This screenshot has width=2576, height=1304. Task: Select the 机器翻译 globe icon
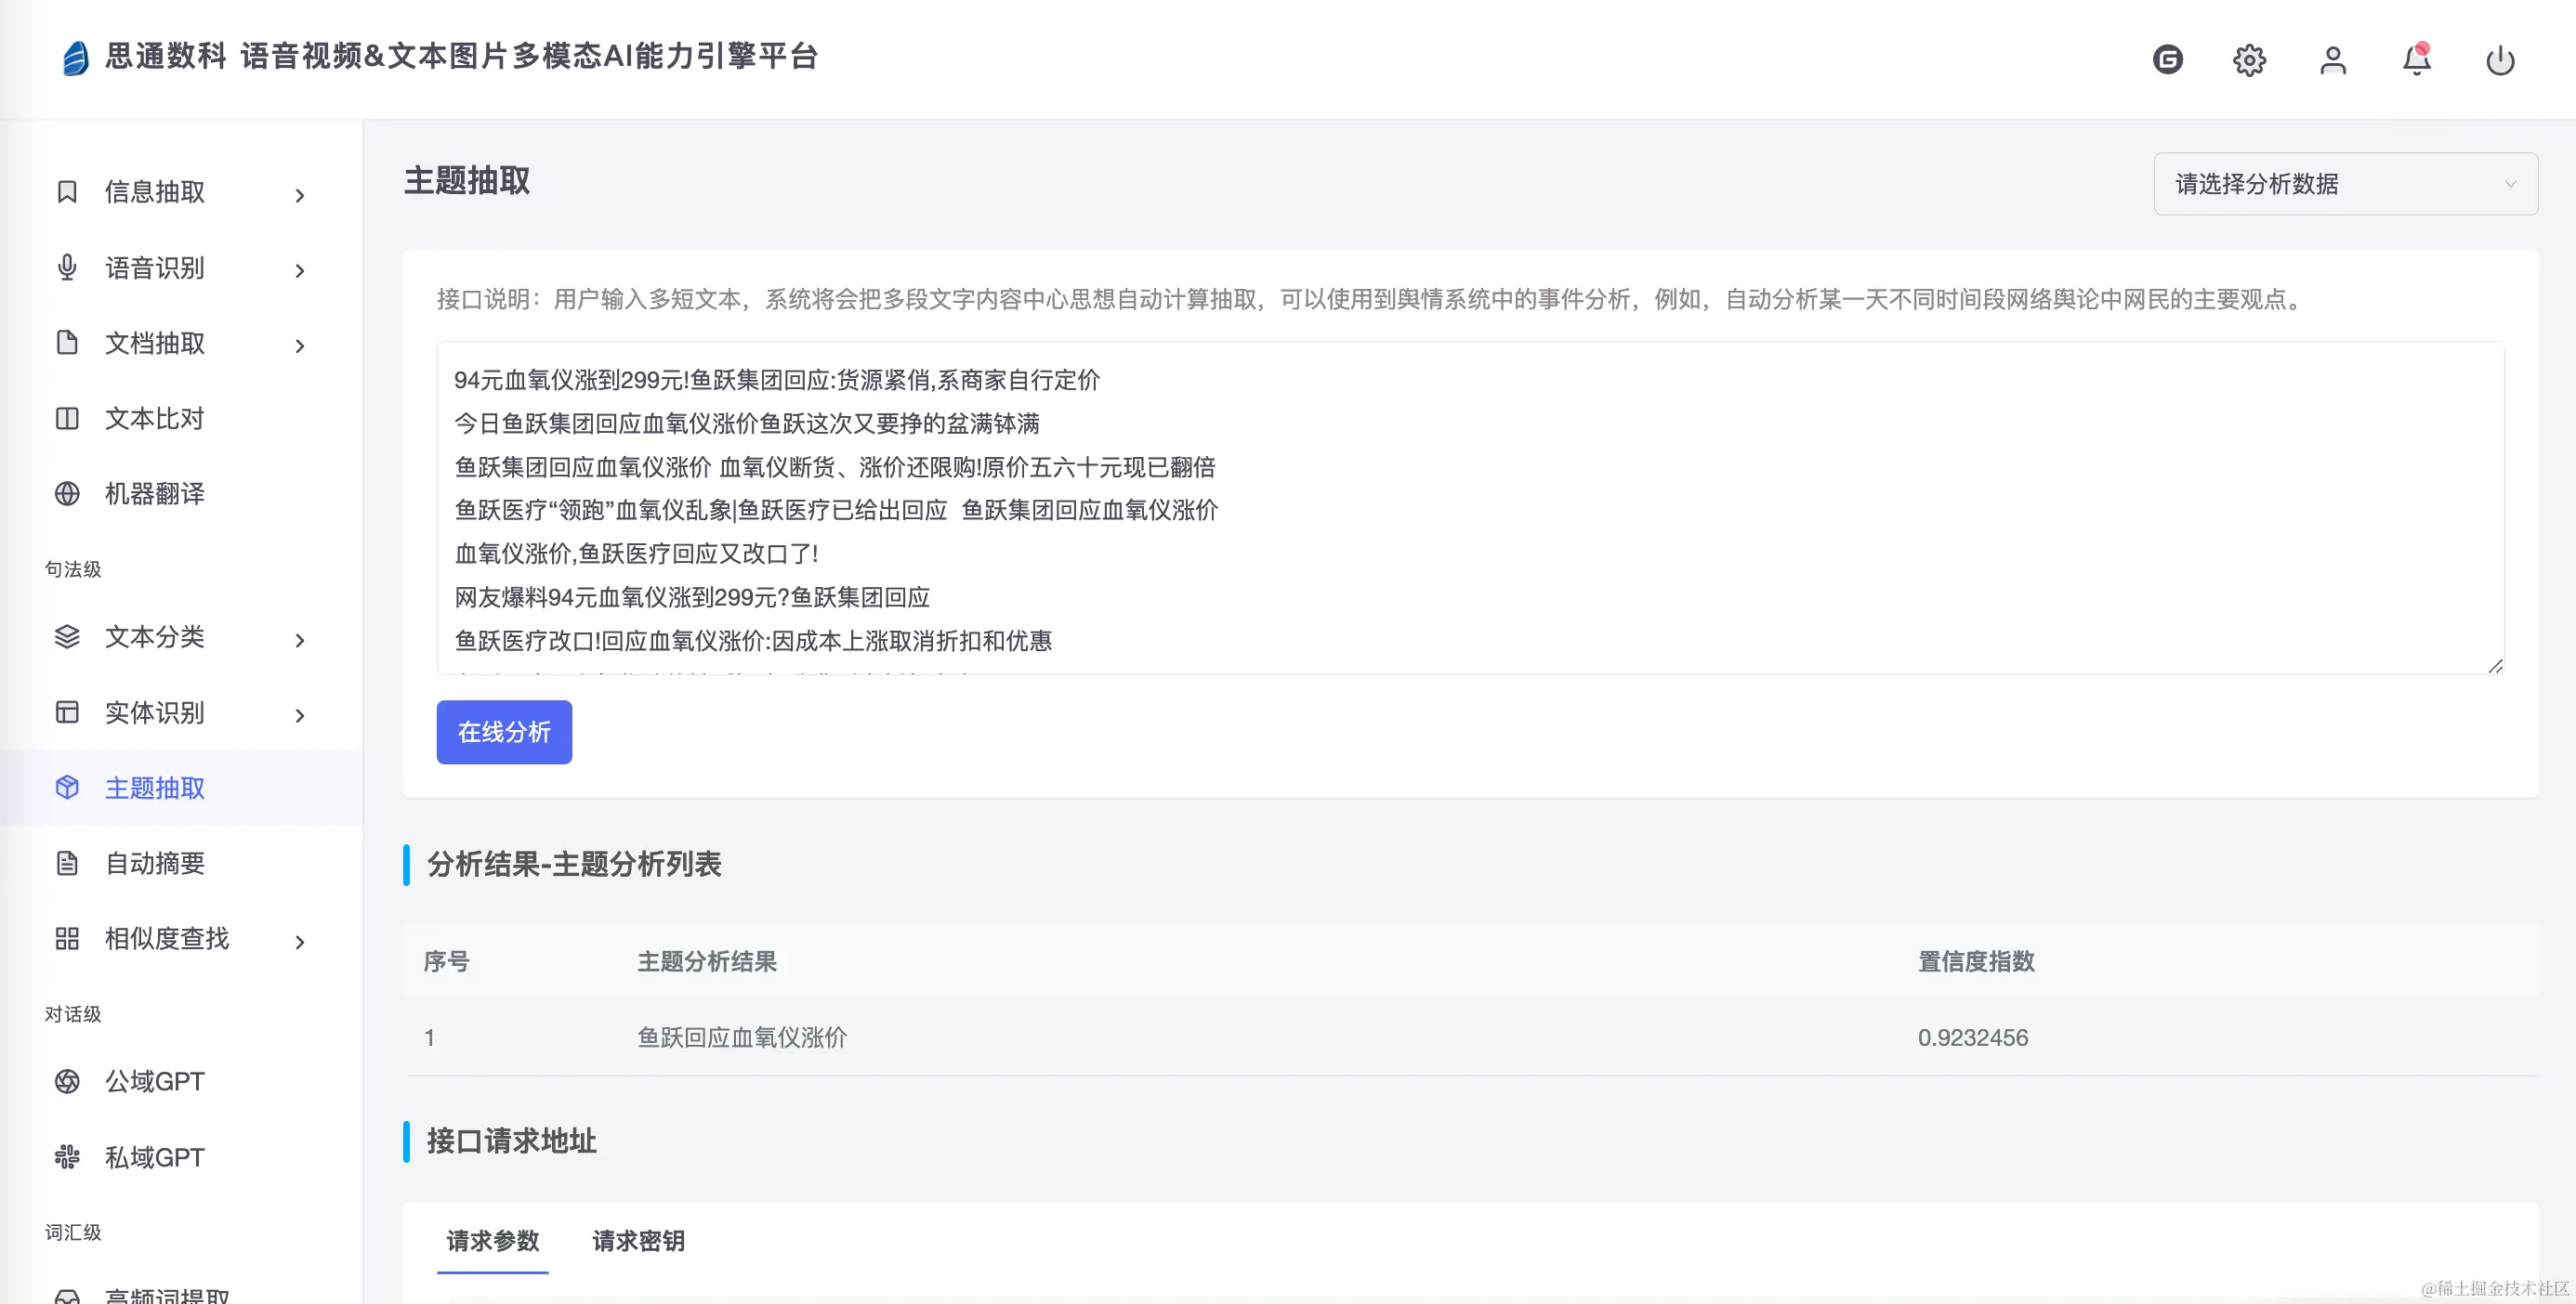point(66,492)
